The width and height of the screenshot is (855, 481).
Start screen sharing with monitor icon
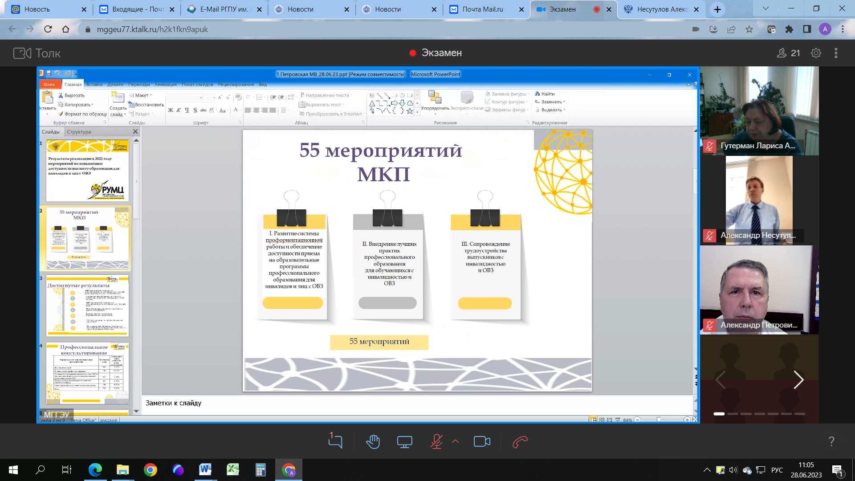[x=404, y=442]
